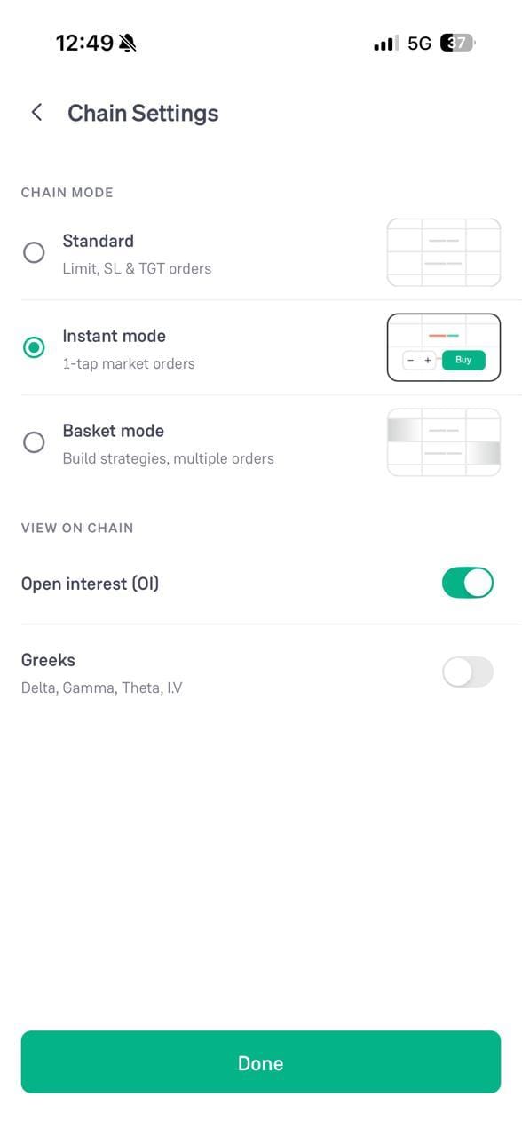Tap the Standard option label
The height and width of the screenshot is (1137, 522).
(x=99, y=241)
